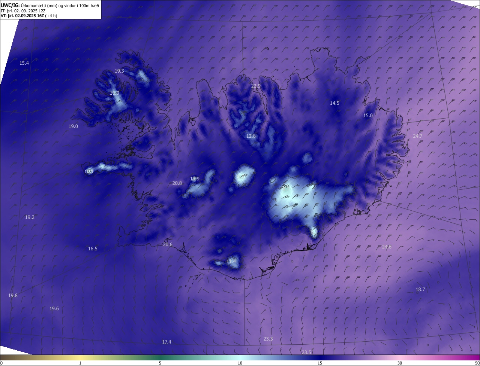Click the colorbar tick label 50
Viewport: 480px width, 366px height.
tap(477, 363)
